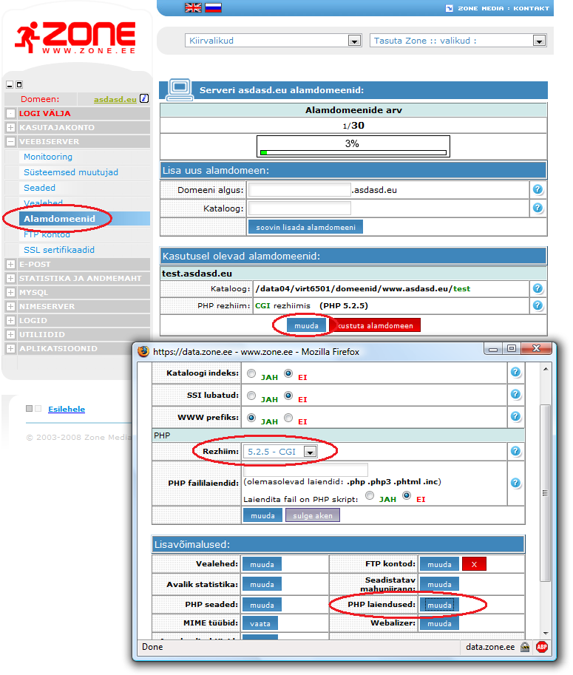The width and height of the screenshot is (573, 675).
Task: Click the info icon beside the asdasd.eu domain
Action: click(144, 98)
